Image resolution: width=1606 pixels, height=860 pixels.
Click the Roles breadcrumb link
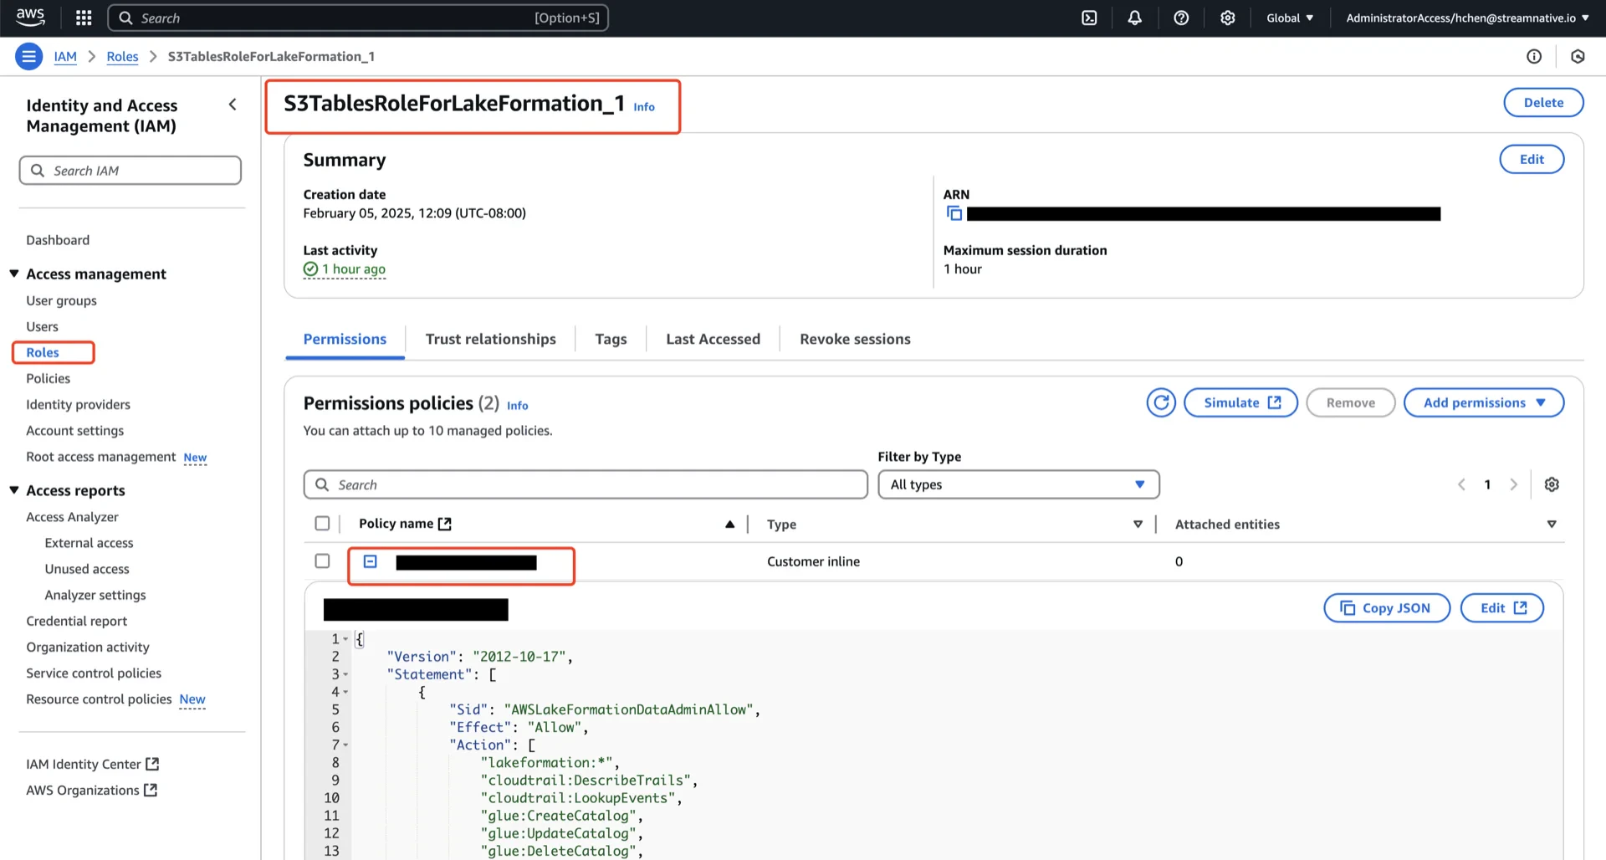[x=122, y=56]
